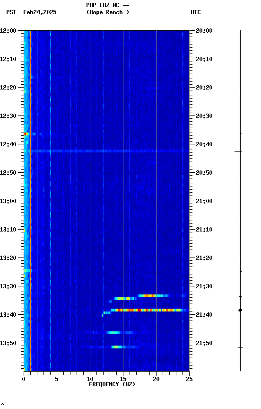Click the 25 Hz frequency axis label
This screenshot has height=409, width=261.
tap(190, 379)
